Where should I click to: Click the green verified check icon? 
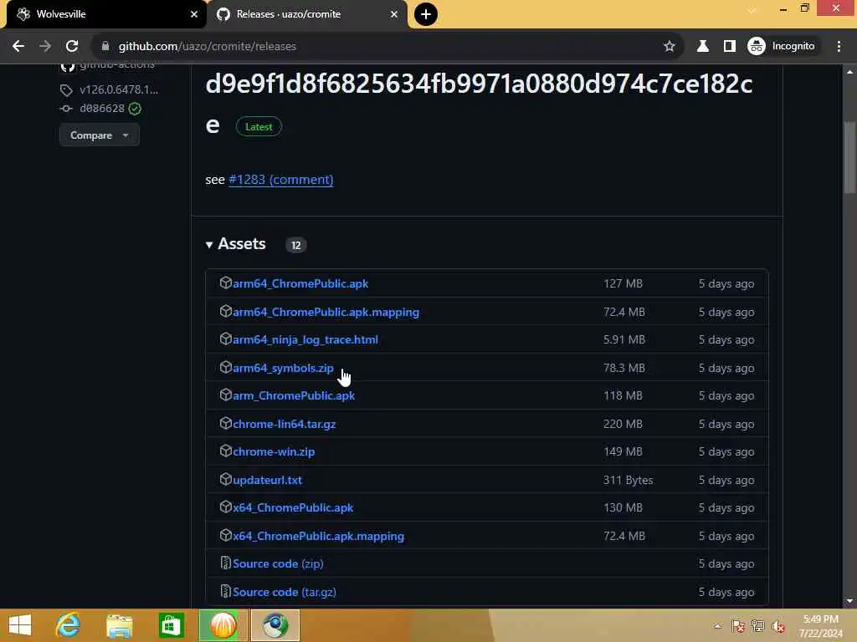[135, 109]
